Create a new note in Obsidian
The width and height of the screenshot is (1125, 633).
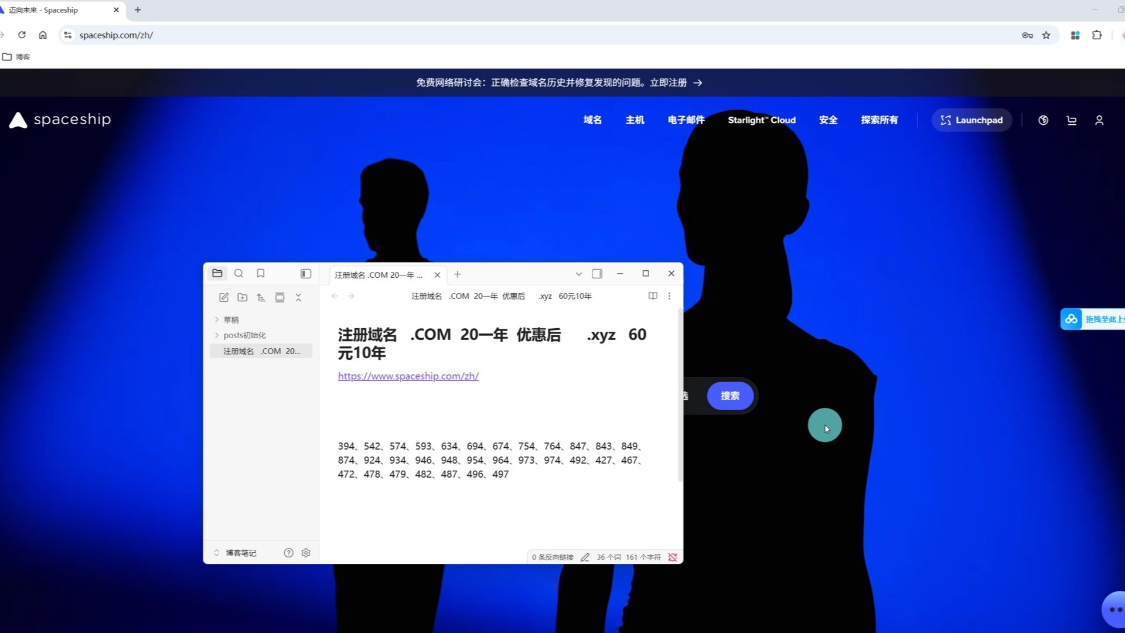(x=224, y=297)
